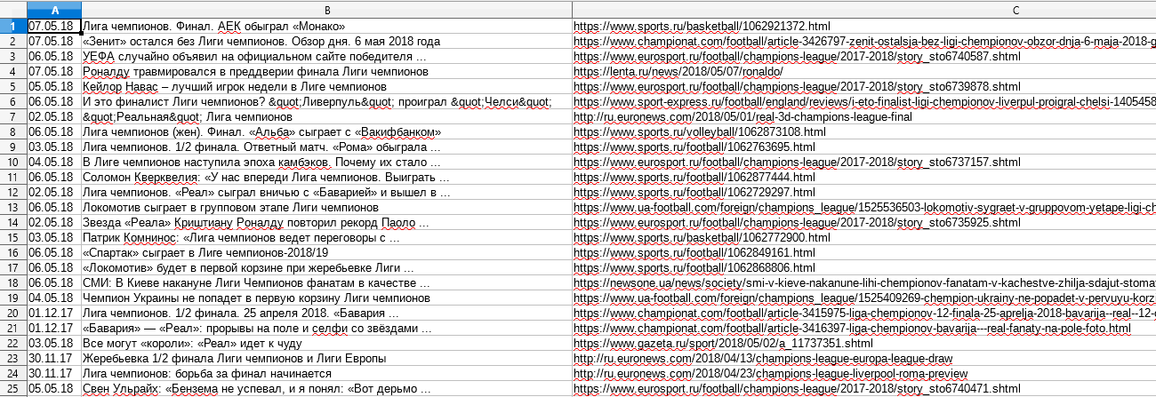The image size is (1156, 397).
Task: Select cell '«Локомотив» будет в первой корзине'
Action: pos(326,268)
